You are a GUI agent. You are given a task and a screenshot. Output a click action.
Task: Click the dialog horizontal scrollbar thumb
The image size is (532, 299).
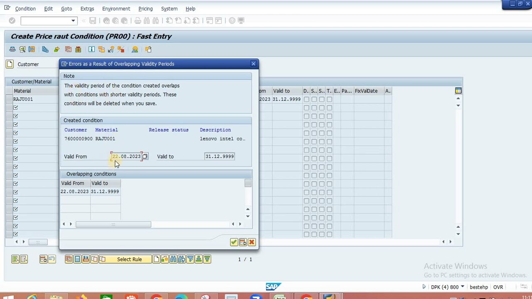[x=113, y=224]
